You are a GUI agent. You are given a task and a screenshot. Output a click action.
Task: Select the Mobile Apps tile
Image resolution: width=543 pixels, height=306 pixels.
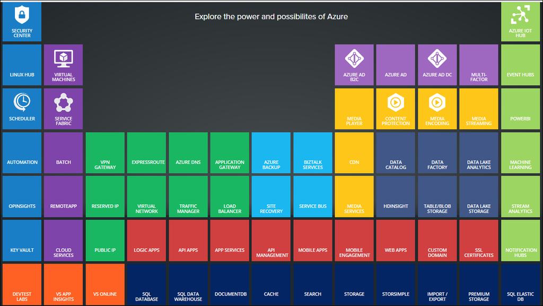point(313,241)
